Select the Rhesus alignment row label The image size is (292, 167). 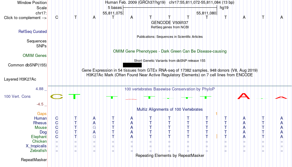pos(40,123)
